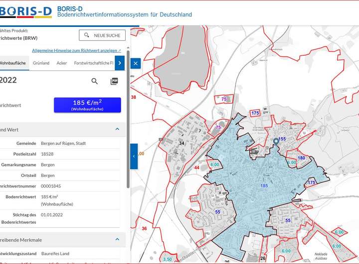Open the Forstwirtschaftliche Fläche tab
Viewport: 359px width, 264px height.
pyautogui.click(x=94, y=63)
